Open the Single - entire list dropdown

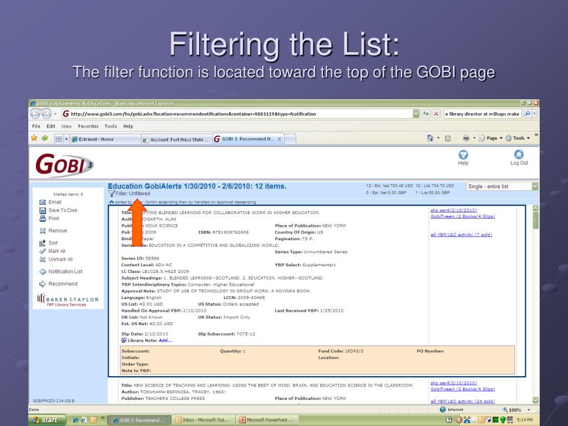tap(535, 186)
